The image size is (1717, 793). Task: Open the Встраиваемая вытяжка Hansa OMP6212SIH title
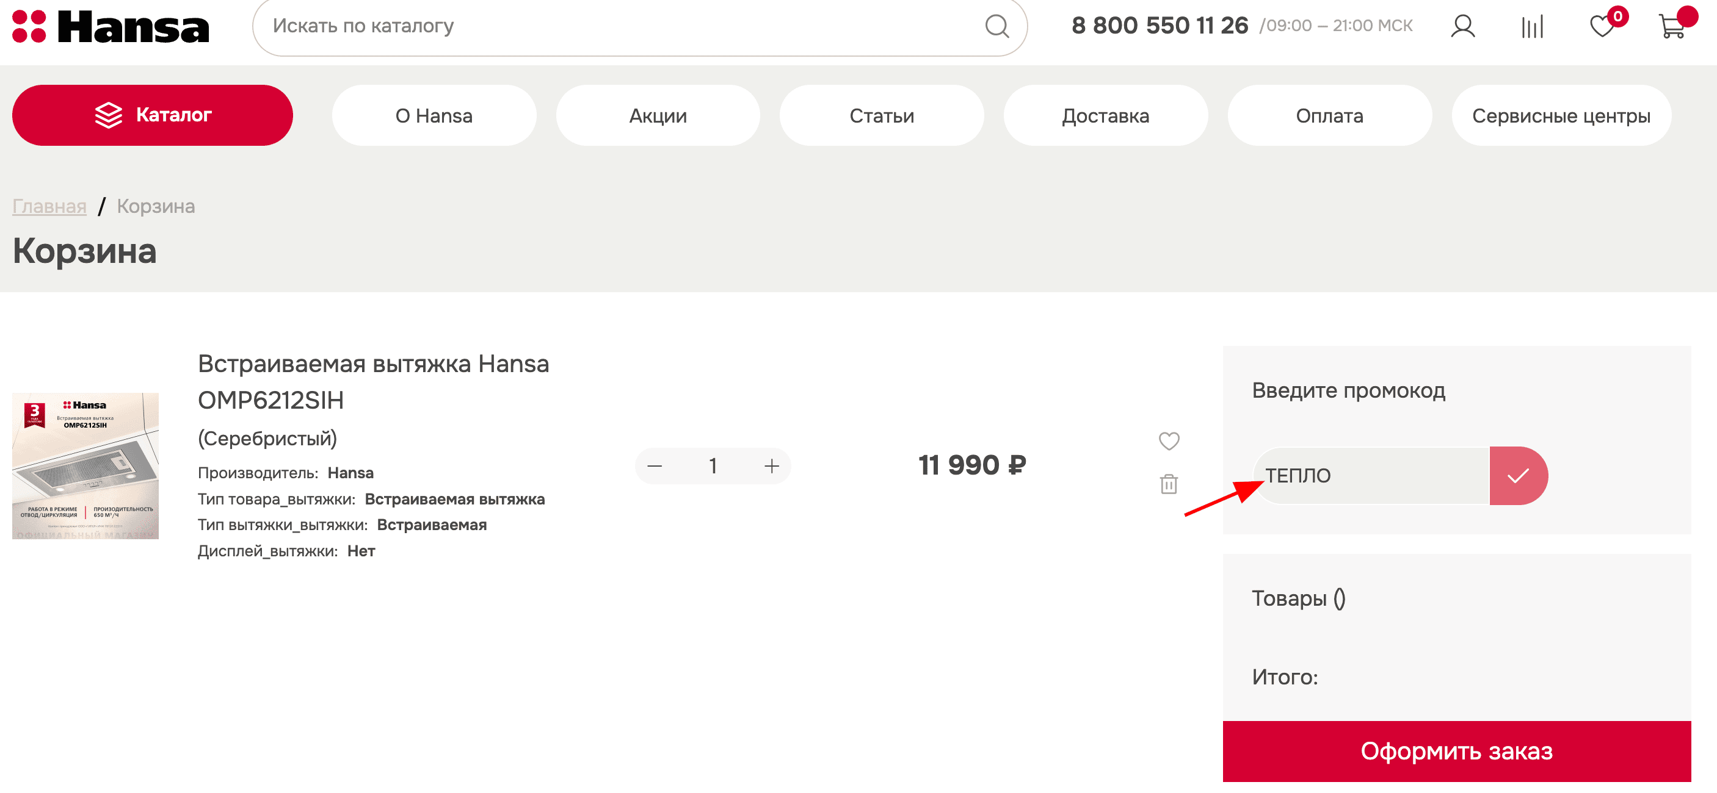click(373, 381)
